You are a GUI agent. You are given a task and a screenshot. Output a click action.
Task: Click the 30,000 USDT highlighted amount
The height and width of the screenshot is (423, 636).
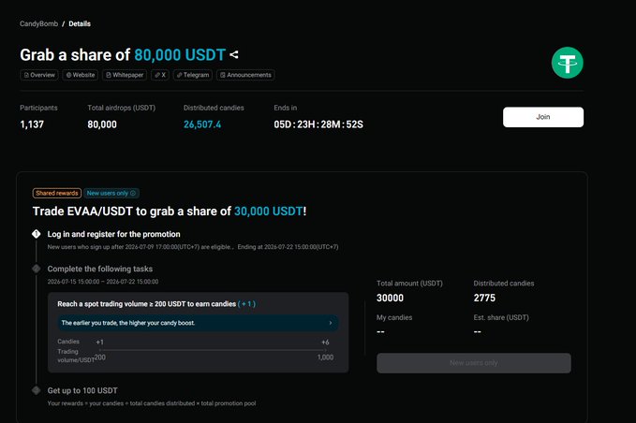point(269,211)
